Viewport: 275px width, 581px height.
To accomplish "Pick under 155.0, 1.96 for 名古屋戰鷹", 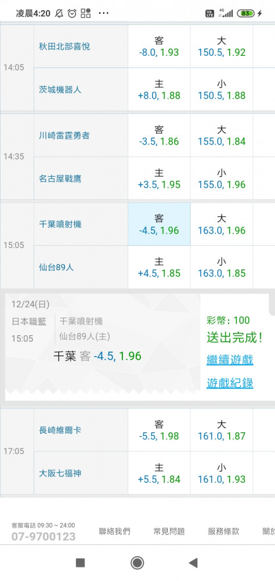I will coord(221,178).
